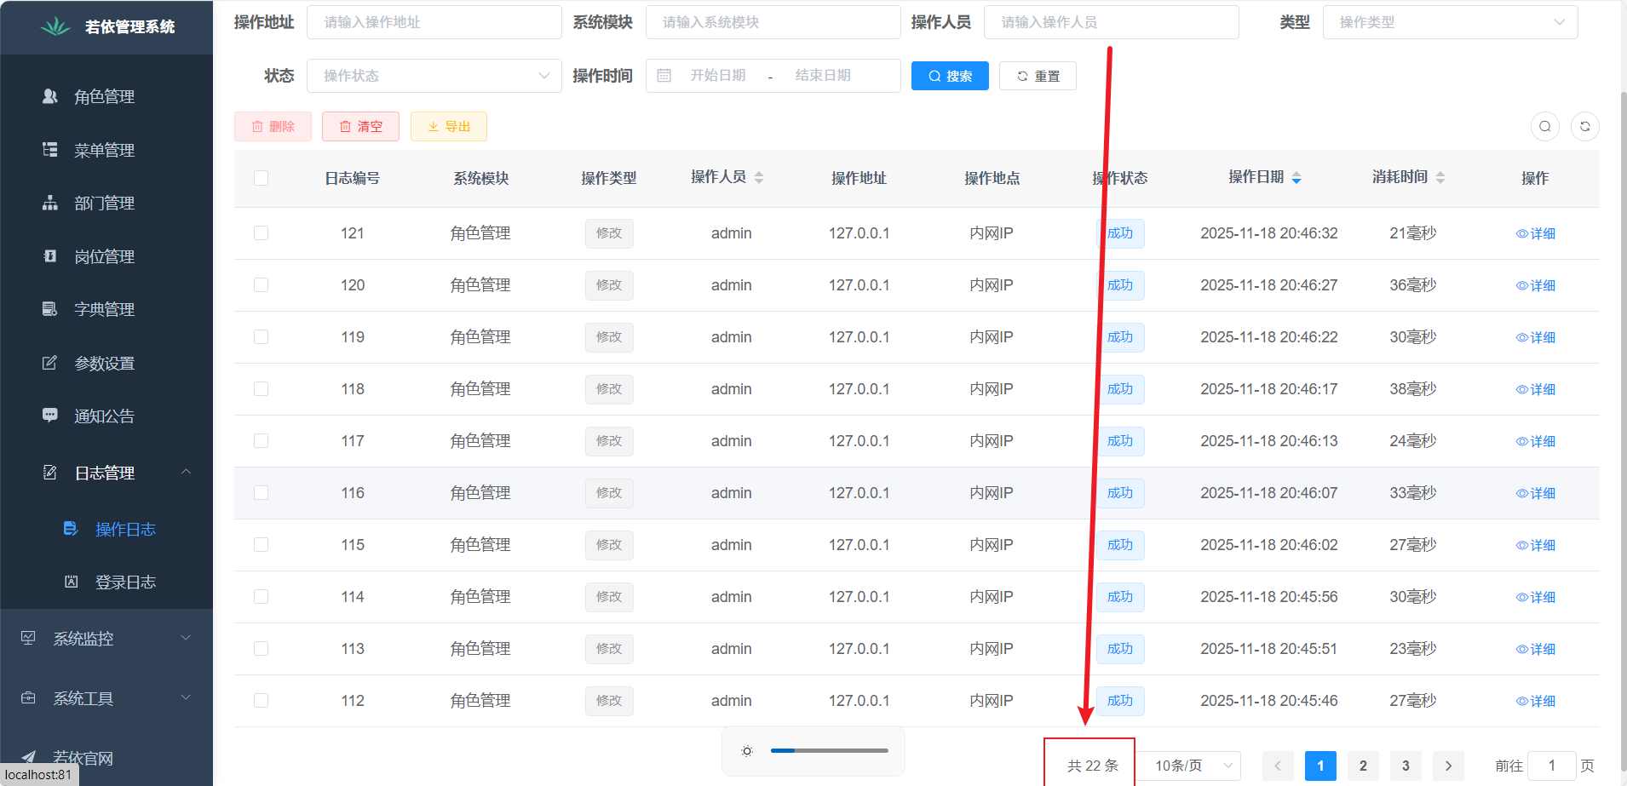Click the 登录日志 sidebar icon
Viewport: 1627px width, 786px height.
[x=71, y=582]
